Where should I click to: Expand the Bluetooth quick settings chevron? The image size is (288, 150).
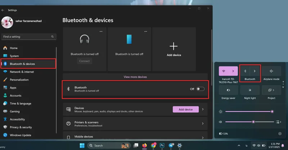pos(255,71)
